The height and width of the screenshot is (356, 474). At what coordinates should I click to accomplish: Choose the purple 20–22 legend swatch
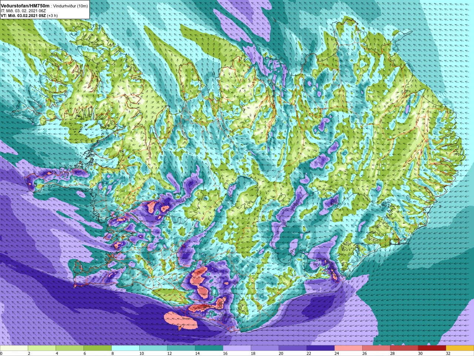point(293,348)
